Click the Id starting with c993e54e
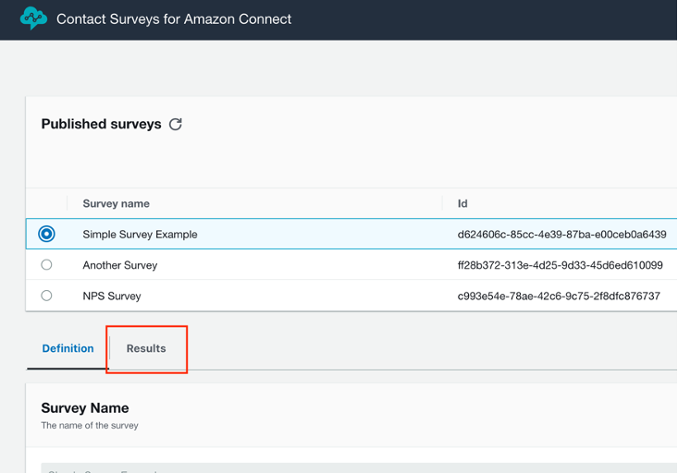The image size is (678, 473). pos(559,296)
